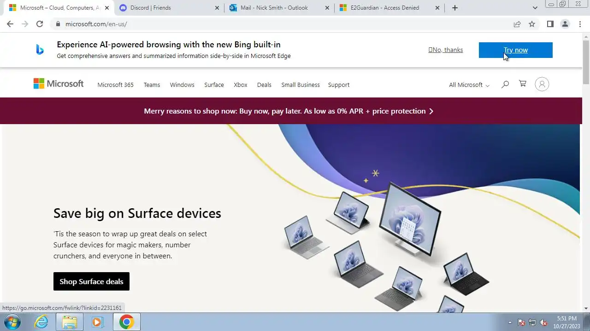Switch to the Discord | Friends tab
Screen dimensions: 590x331
169,8
